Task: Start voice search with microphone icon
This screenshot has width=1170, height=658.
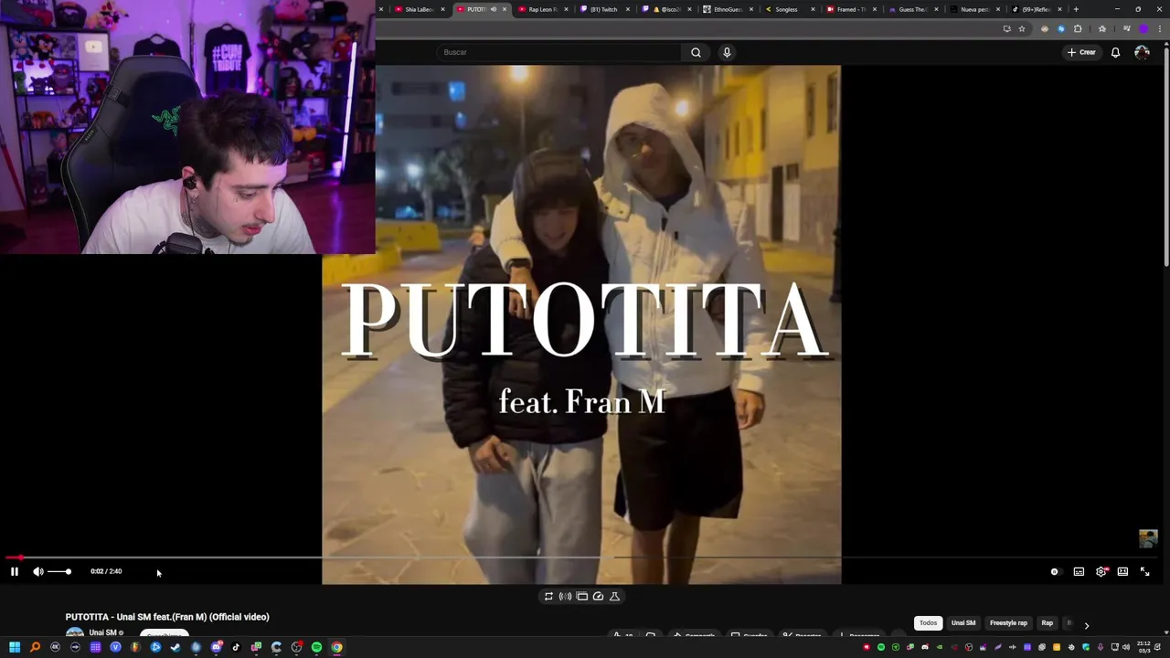Action: point(727,52)
